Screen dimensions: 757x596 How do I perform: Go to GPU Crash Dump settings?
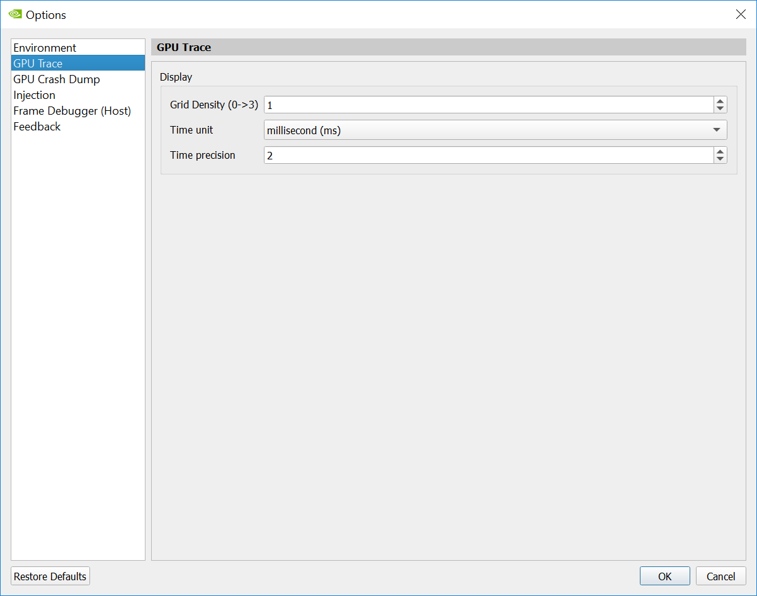pos(57,79)
